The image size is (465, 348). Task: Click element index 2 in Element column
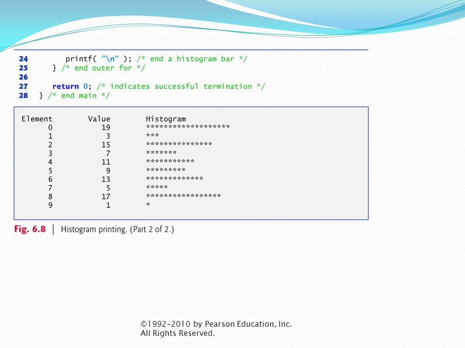coord(50,145)
